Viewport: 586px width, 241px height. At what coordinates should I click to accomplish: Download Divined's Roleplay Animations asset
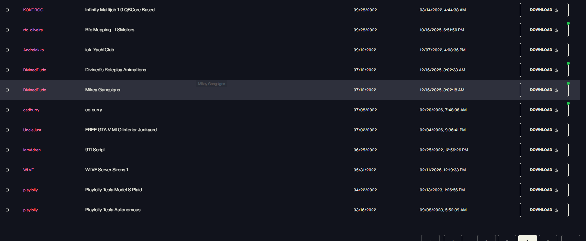point(544,70)
